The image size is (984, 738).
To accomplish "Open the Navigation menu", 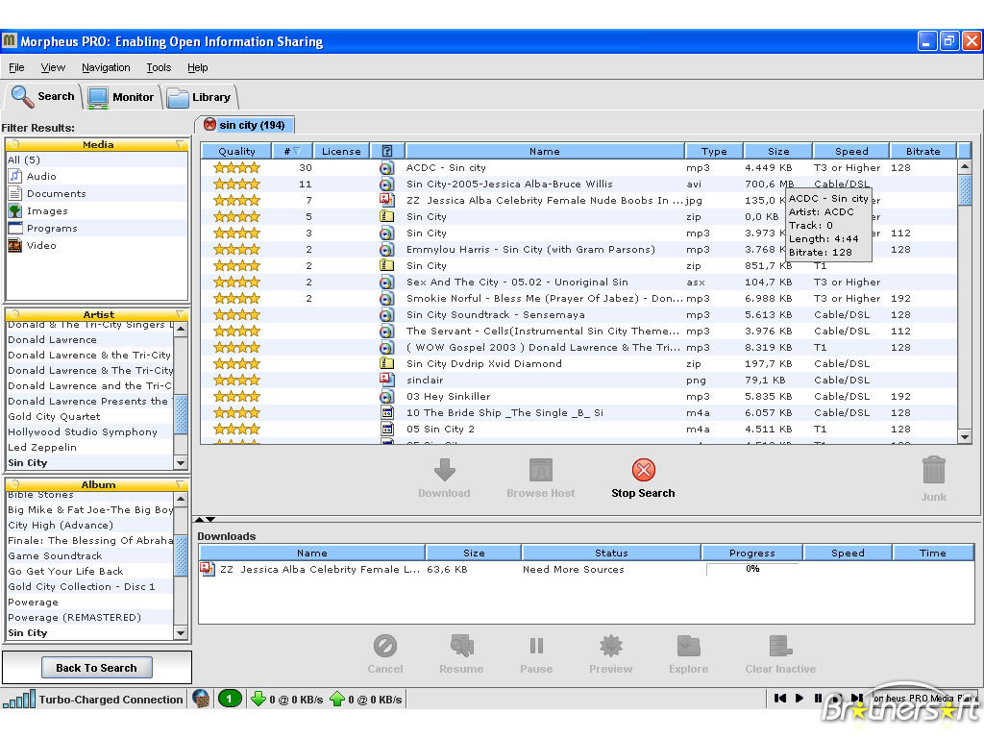I will click(x=106, y=67).
